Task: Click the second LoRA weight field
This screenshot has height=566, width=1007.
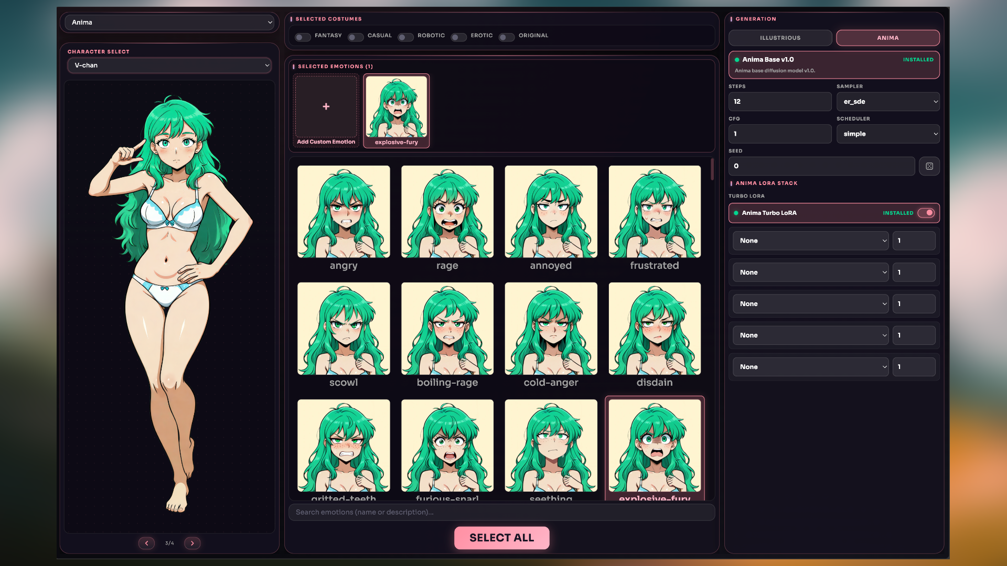Action: (914, 273)
